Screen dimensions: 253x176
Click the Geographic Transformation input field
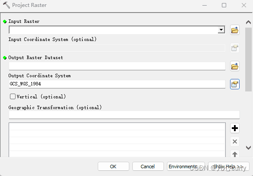(124, 115)
